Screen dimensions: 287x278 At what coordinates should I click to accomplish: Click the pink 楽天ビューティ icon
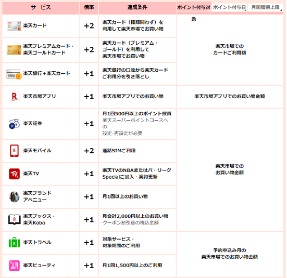point(14,266)
